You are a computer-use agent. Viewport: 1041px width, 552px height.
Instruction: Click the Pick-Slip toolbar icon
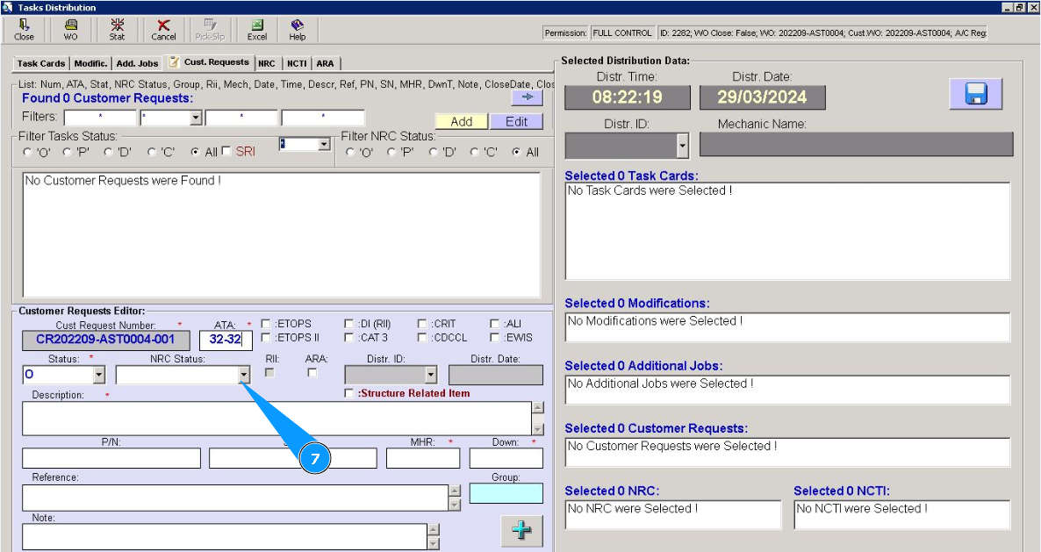210,30
